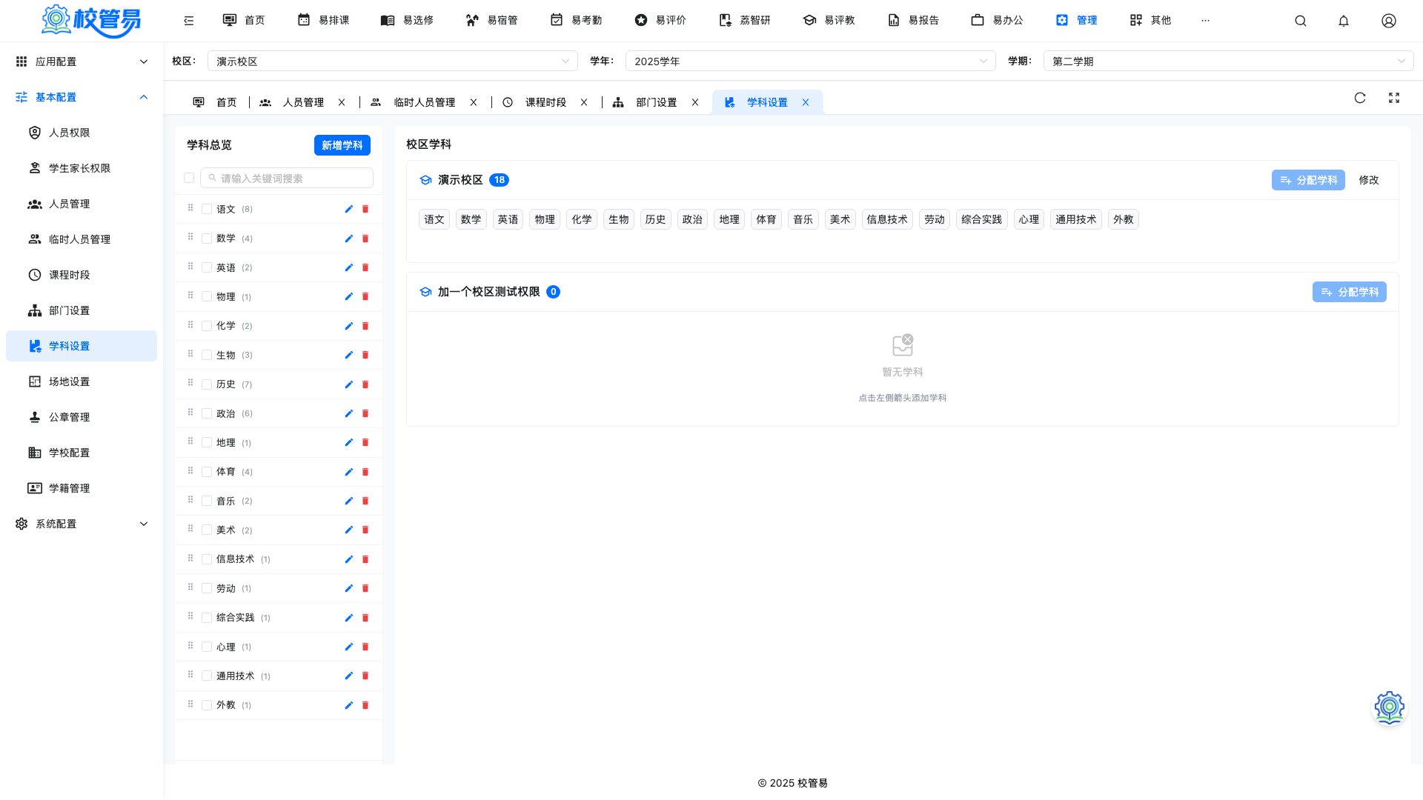Open the 学期 dropdown showing 第二学期
This screenshot has width=1423, height=800.
tap(1229, 61)
